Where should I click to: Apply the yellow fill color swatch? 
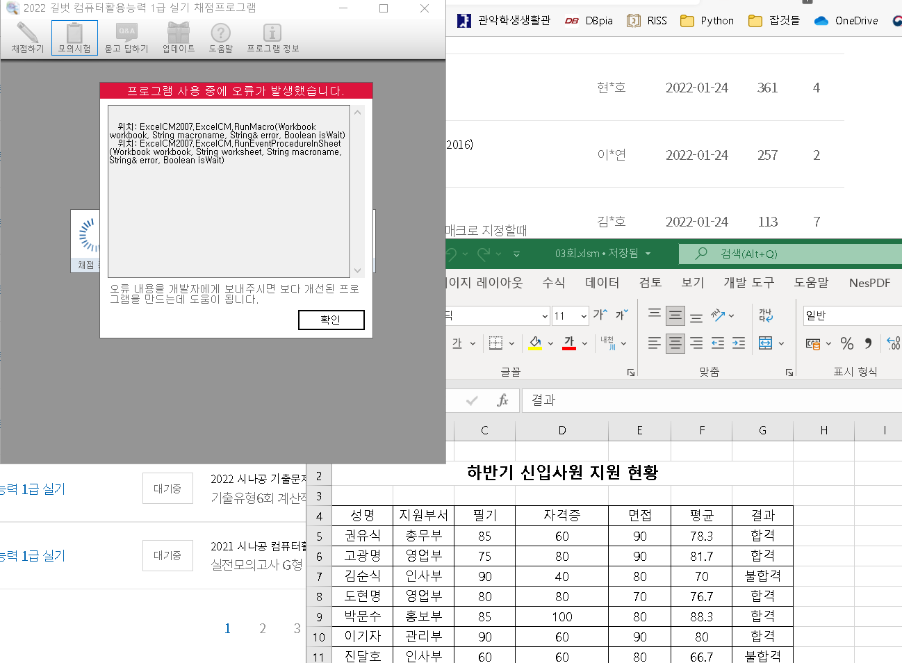(x=535, y=343)
